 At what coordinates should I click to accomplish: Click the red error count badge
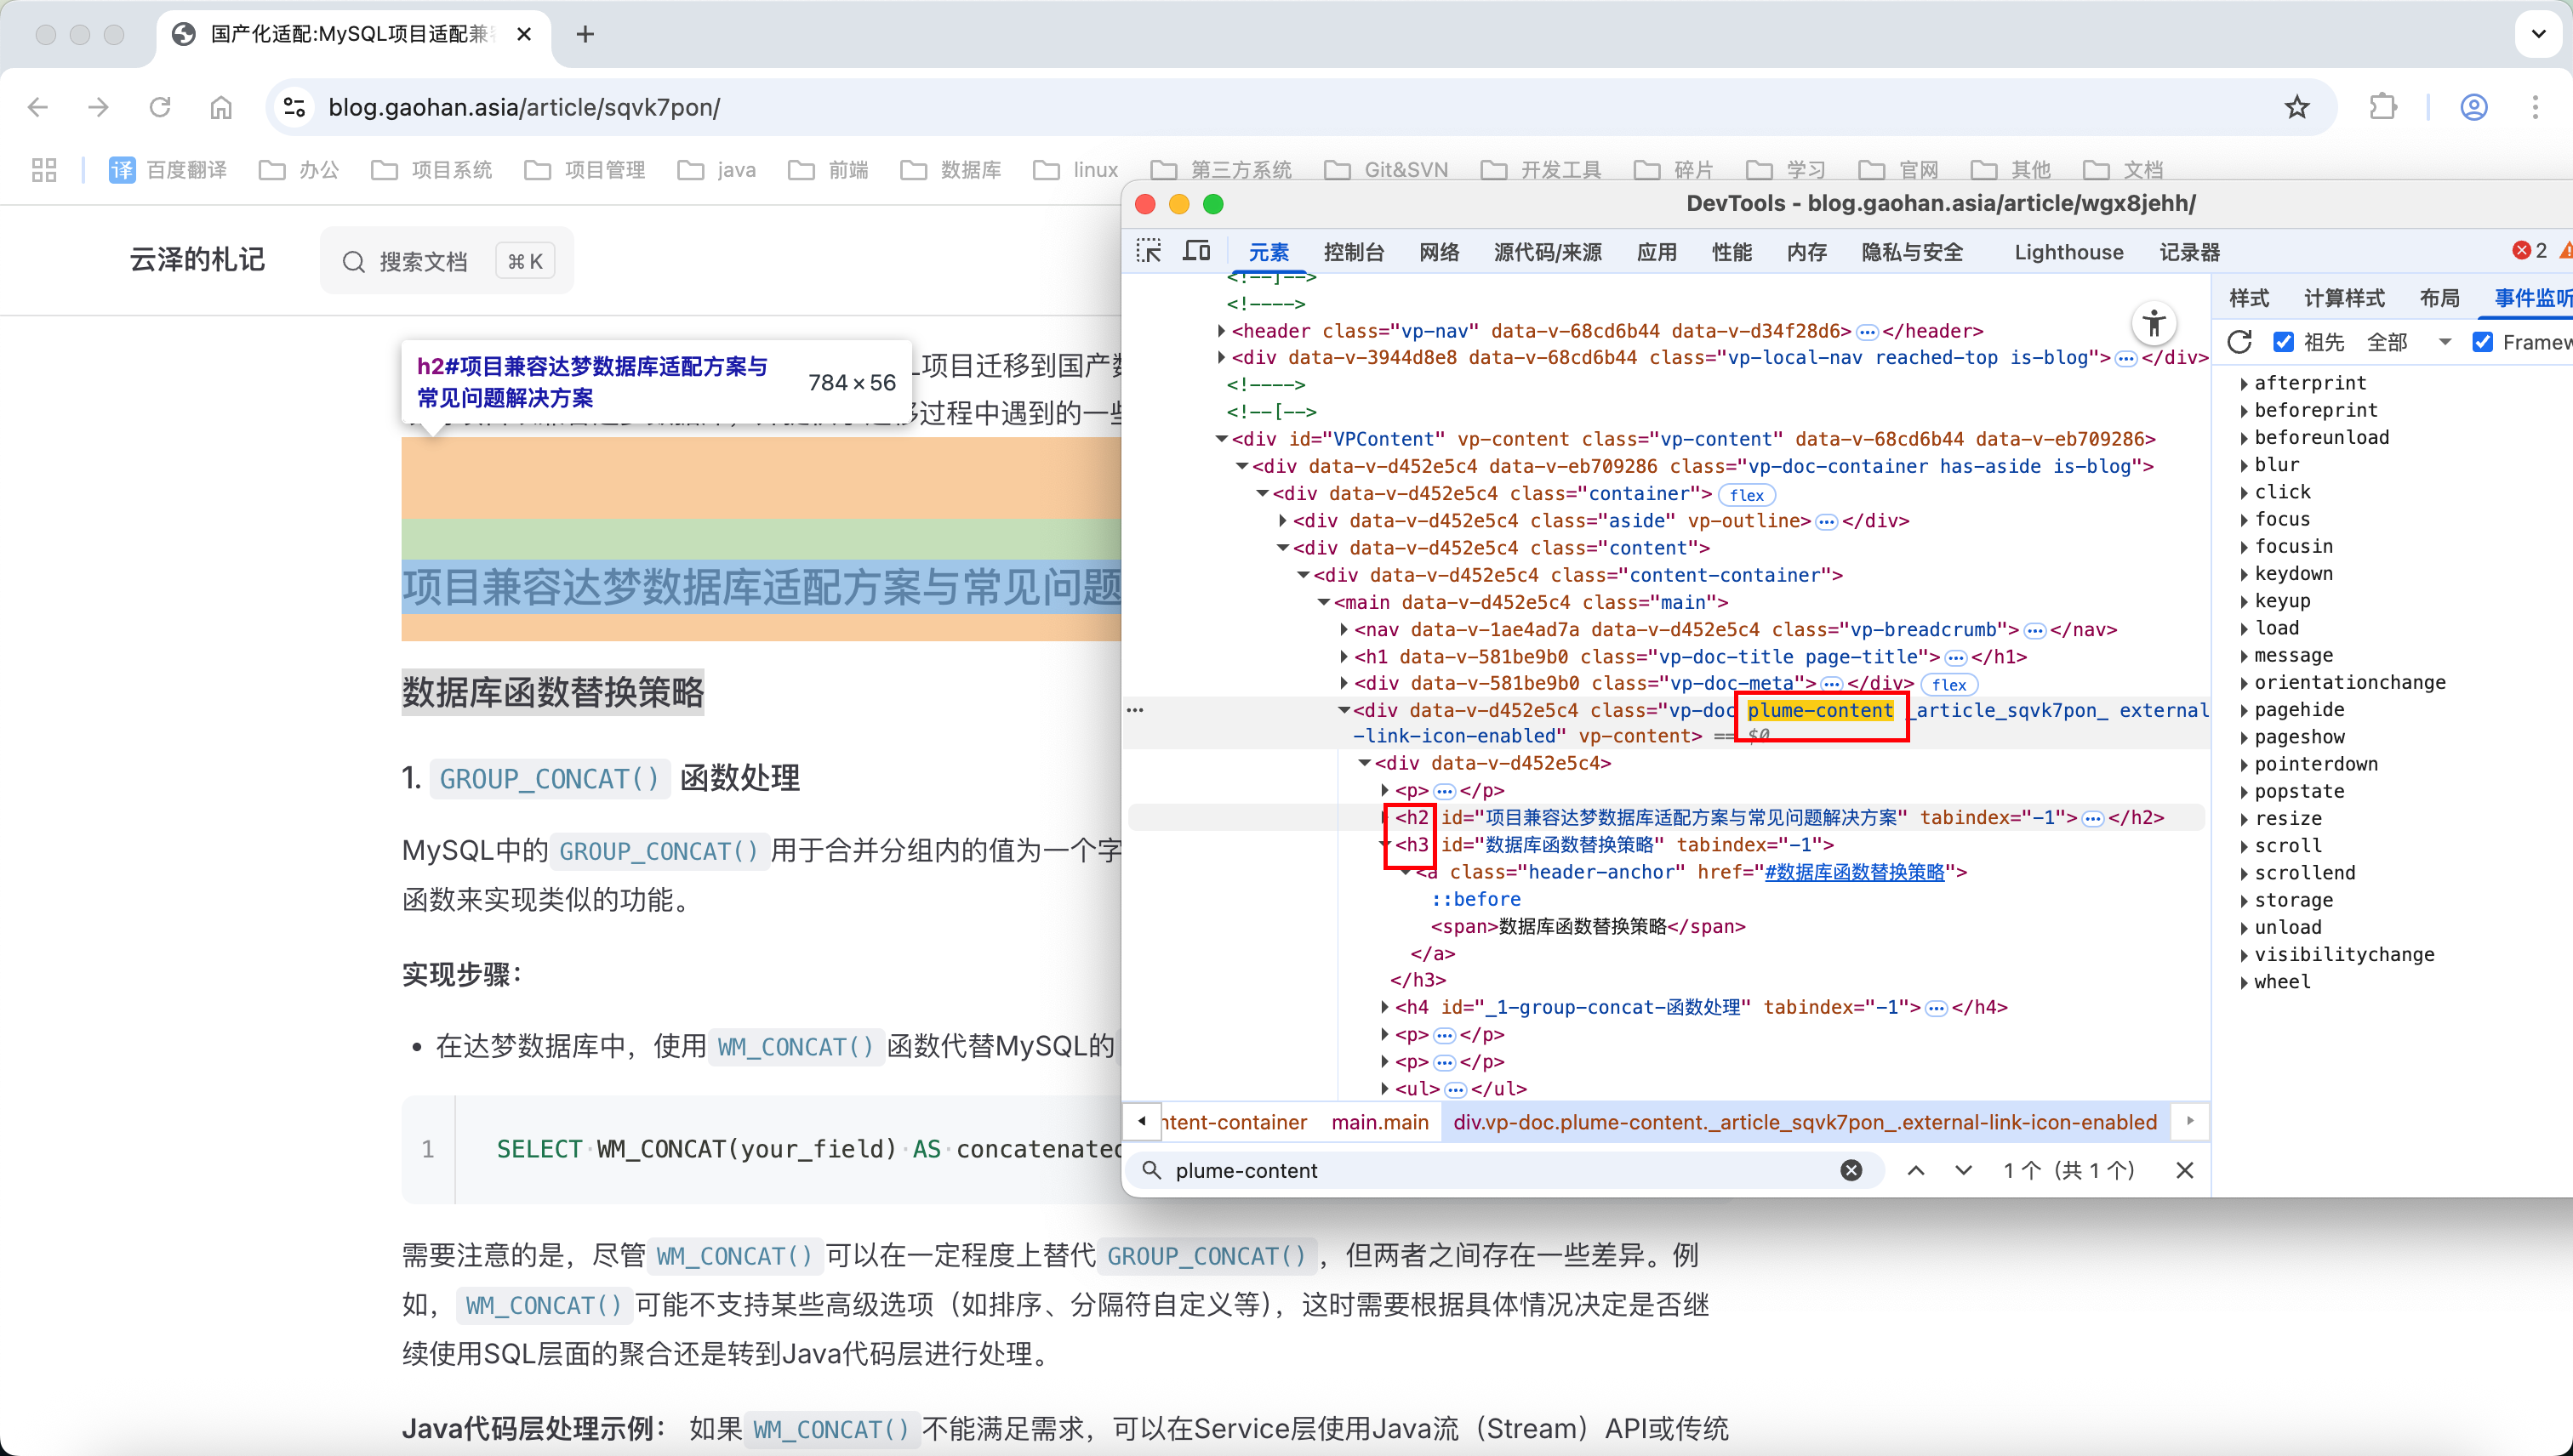coord(2530,251)
